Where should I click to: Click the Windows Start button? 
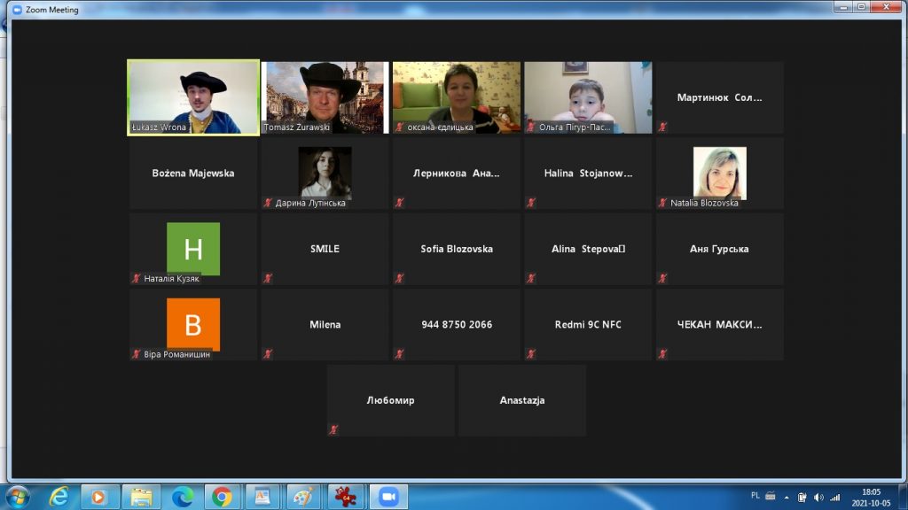tap(17, 497)
